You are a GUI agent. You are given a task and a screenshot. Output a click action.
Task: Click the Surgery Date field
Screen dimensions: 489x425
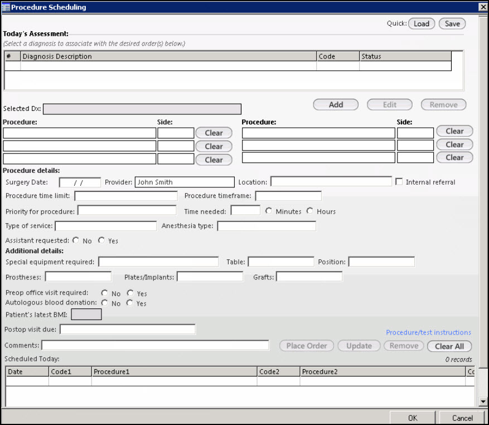80,182
